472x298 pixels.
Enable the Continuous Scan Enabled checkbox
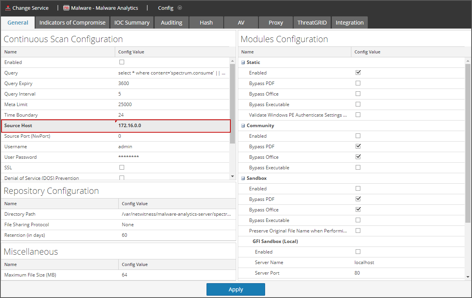(122, 62)
